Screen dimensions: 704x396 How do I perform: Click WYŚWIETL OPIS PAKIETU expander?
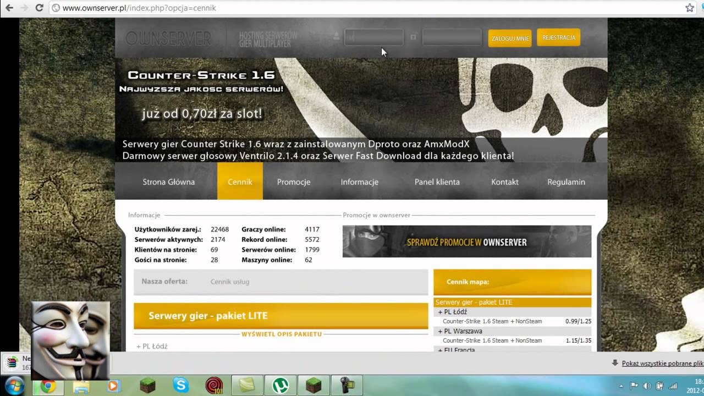tap(281, 334)
